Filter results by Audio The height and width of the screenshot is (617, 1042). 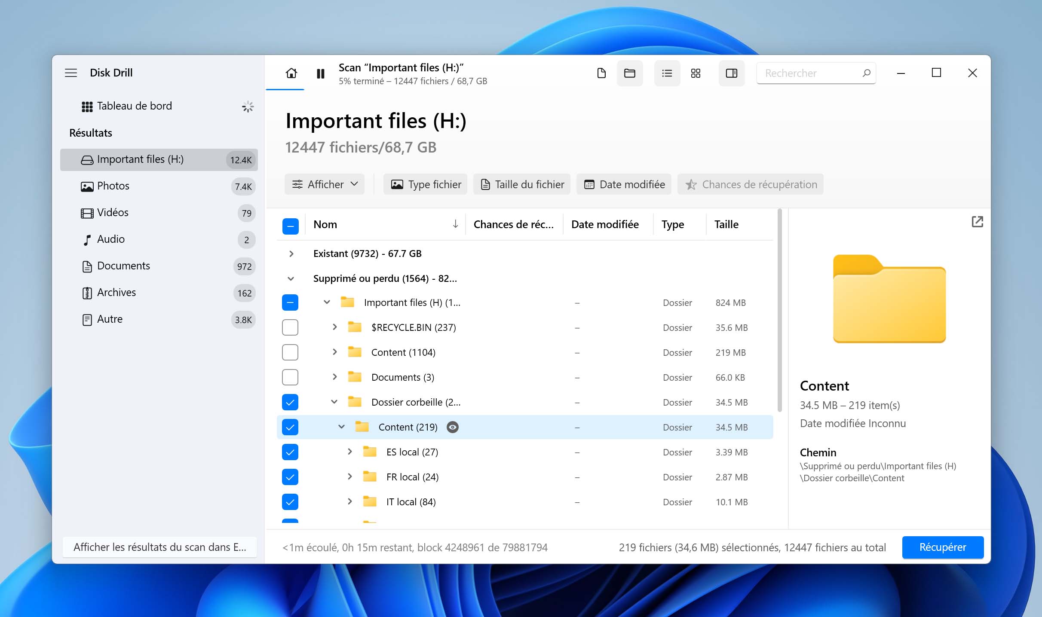pyautogui.click(x=159, y=239)
